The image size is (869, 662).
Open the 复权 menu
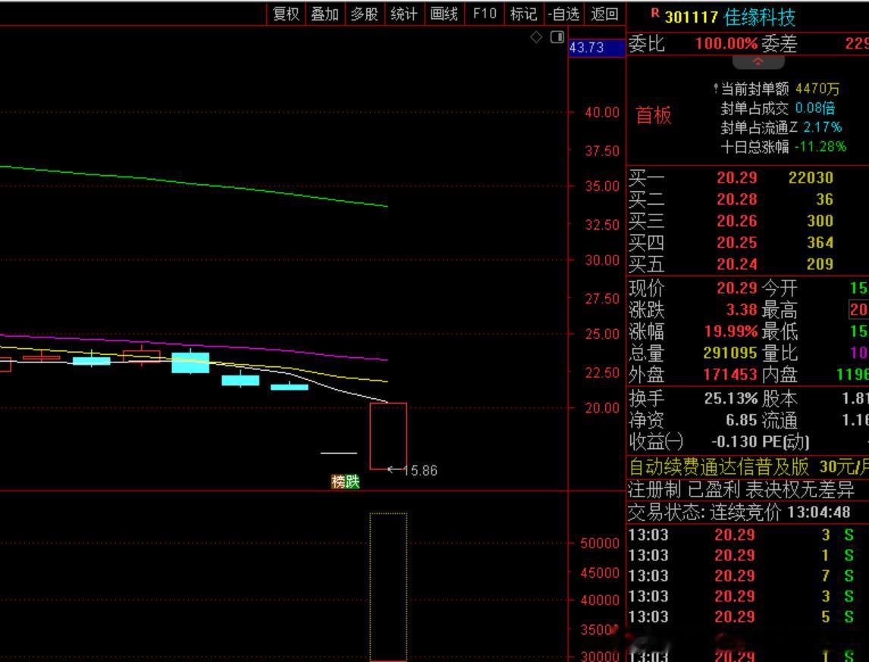(x=287, y=14)
